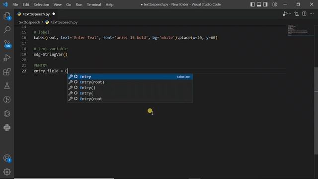The width and height of the screenshot is (318, 179).
Task: Open the Explorer view in activity bar
Action: pos(7,16)
